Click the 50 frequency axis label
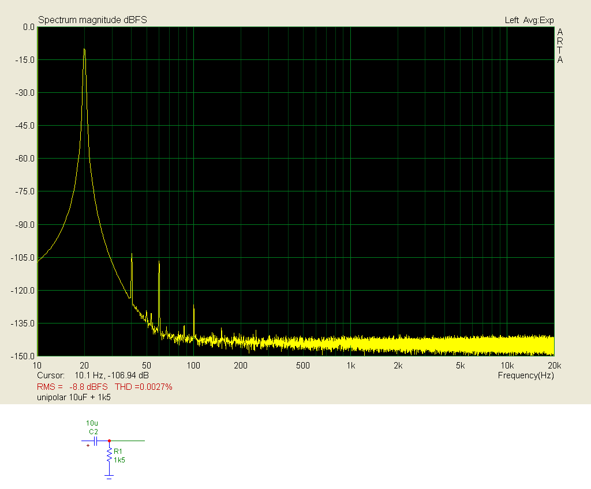Screen dimensions: 591x489 click(147, 366)
